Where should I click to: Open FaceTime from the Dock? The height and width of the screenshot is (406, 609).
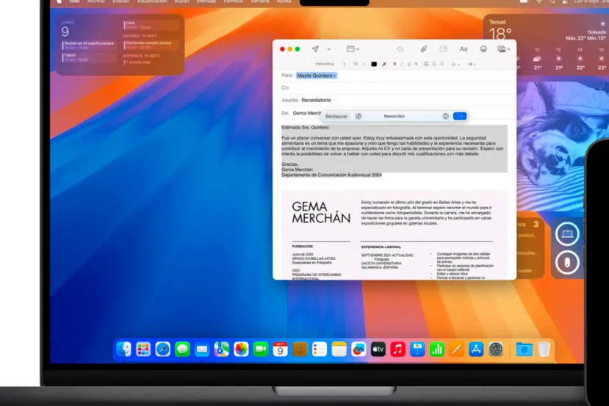point(261,349)
